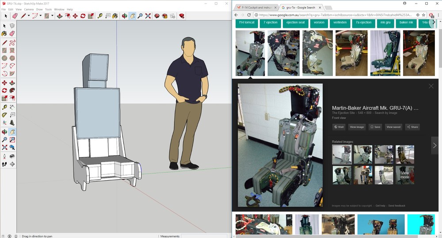Click the Zoom Extents icon in top toolbar
The height and width of the screenshot is (238, 442).
tap(148, 16)
